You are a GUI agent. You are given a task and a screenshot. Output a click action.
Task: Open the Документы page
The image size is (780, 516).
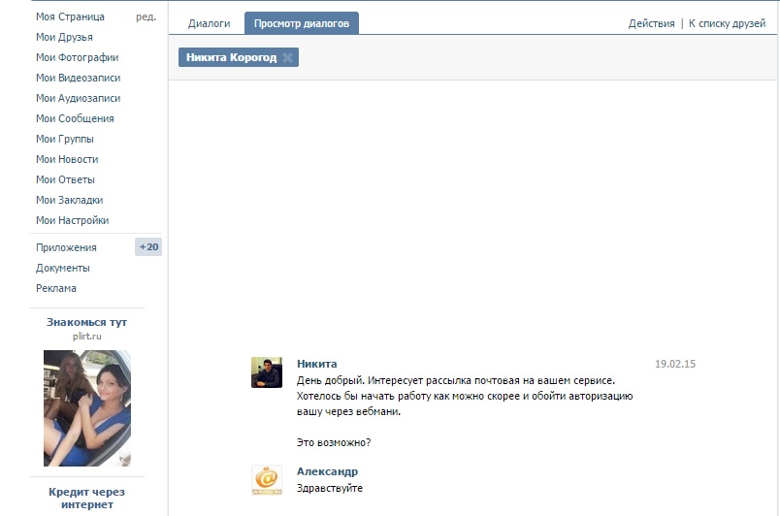click(x=63, y=268)
